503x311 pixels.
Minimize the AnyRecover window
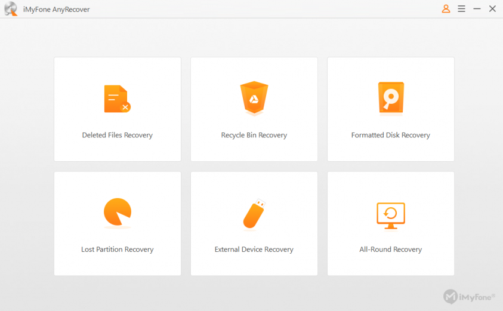(x=477, y=9)
